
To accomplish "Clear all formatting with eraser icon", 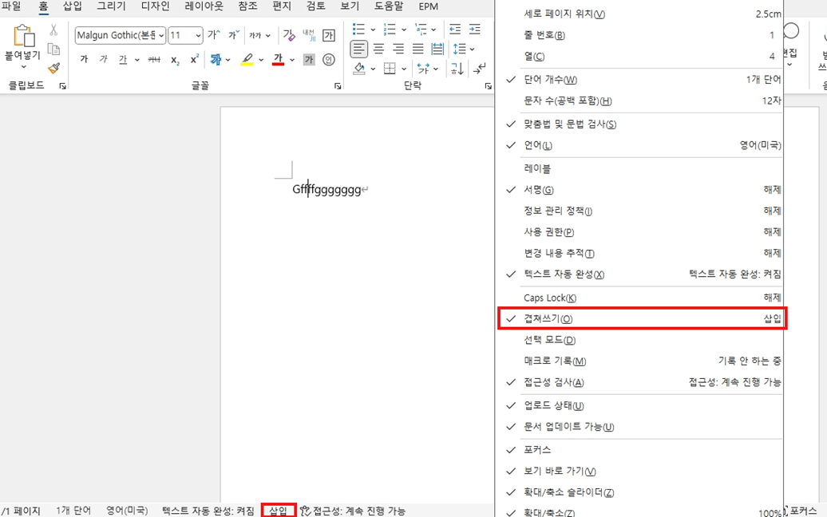I will click(288, 35).
